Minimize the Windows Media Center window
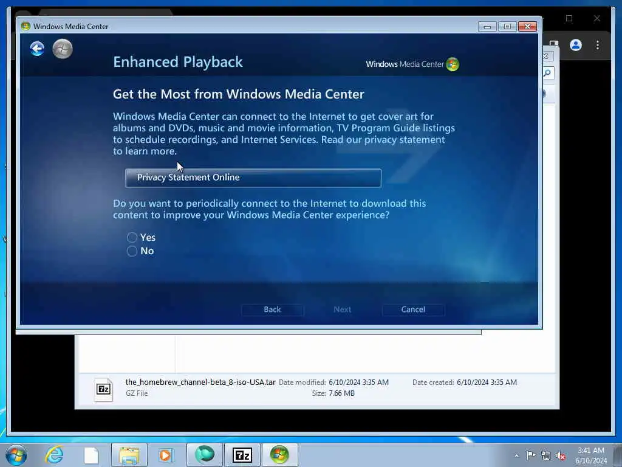Image resolution: width=622 pixels, height=467 pixels. [488, 27]
